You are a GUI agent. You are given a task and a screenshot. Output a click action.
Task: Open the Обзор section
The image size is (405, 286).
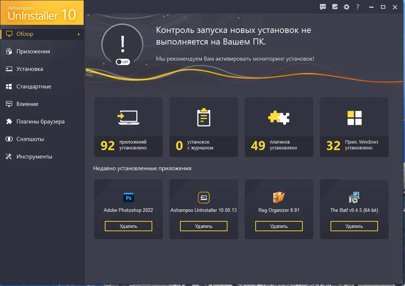click(x=42, y=34)
